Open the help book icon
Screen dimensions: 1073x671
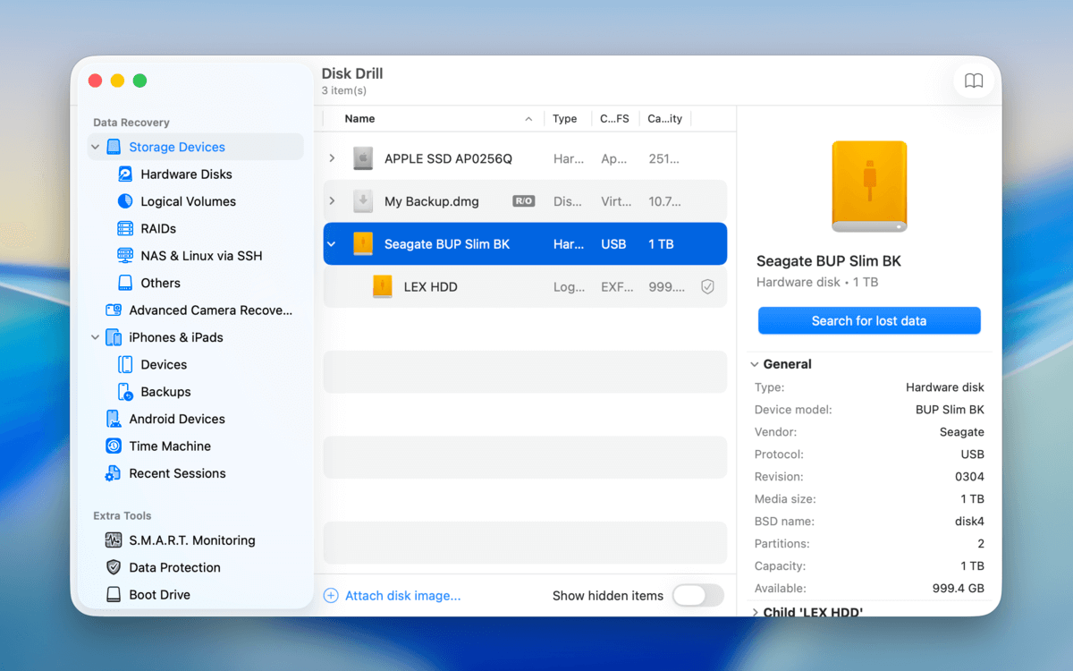click(974, 81)
